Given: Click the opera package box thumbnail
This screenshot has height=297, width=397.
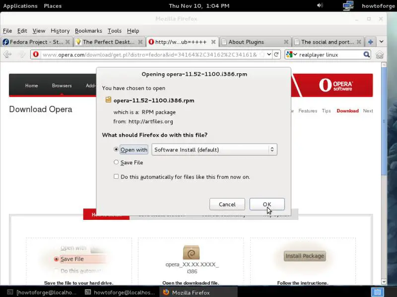Looking at the screenshot, I should tap(191, 252).
